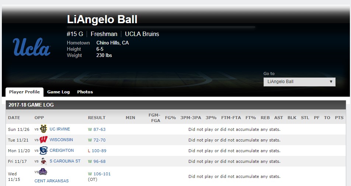Open the CREIGHTON team link
The width and height of the screenshot is (351, 186).
pyautogui.click(x=62, y=150)
